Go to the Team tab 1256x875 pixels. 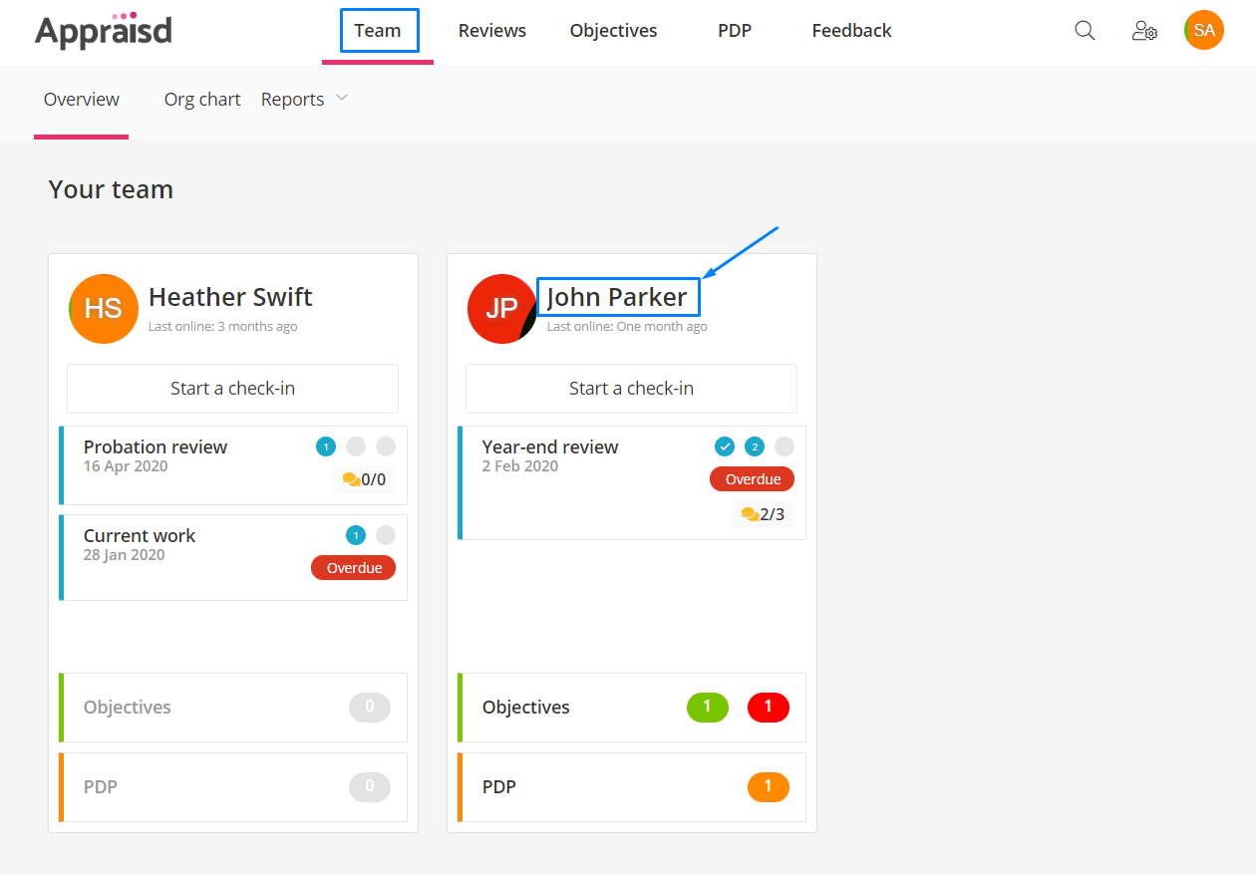coord(378,31)
